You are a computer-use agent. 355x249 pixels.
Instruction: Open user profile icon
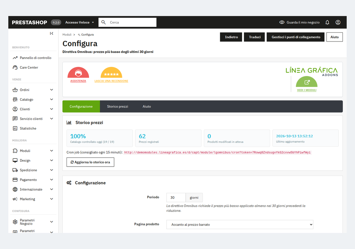point(338,22)
